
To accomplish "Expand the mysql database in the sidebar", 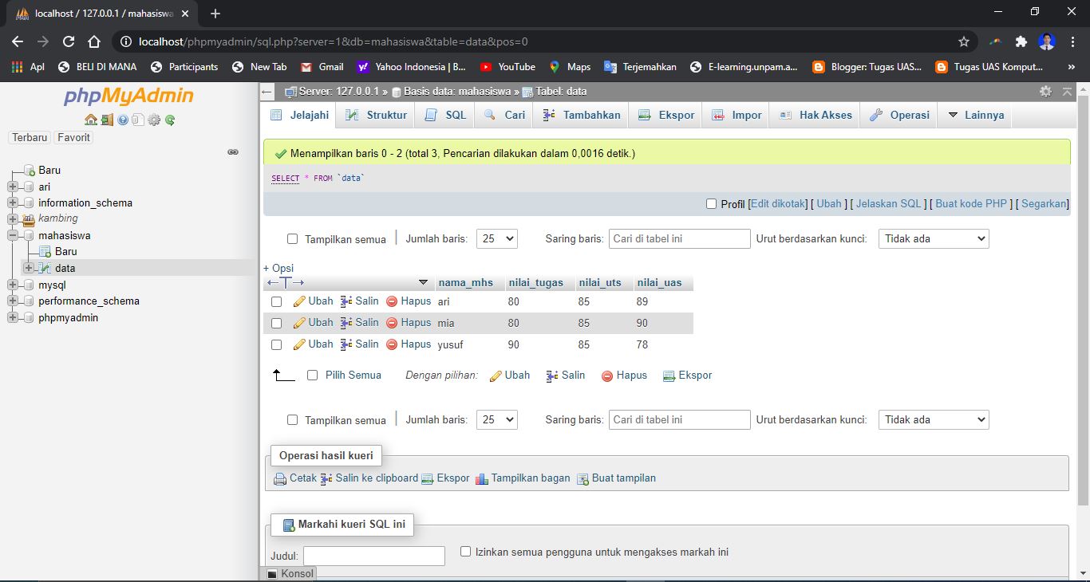I will (13, 285).
